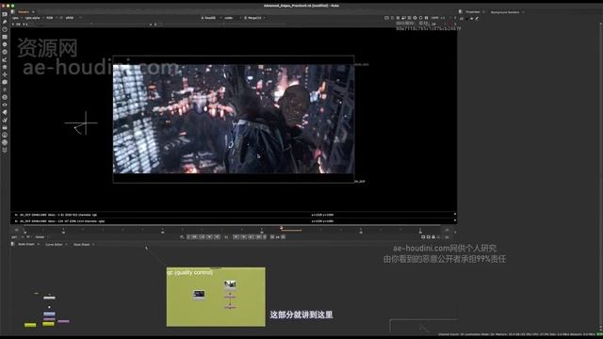This screenshot has height=339, width=603.
Task: Open the Views nodes eye icon menu
Action: tap(5, 105)
